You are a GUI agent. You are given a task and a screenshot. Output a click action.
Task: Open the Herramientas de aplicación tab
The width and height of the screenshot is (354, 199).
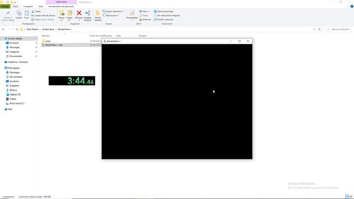[x=61, y=6]
